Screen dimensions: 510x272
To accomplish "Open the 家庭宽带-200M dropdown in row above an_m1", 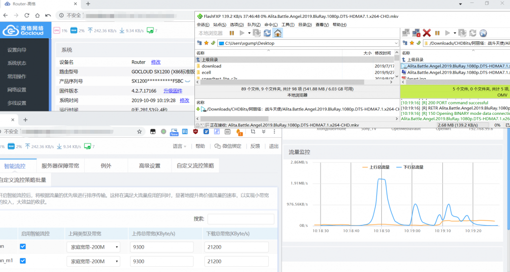I will [x=93, y=247].
